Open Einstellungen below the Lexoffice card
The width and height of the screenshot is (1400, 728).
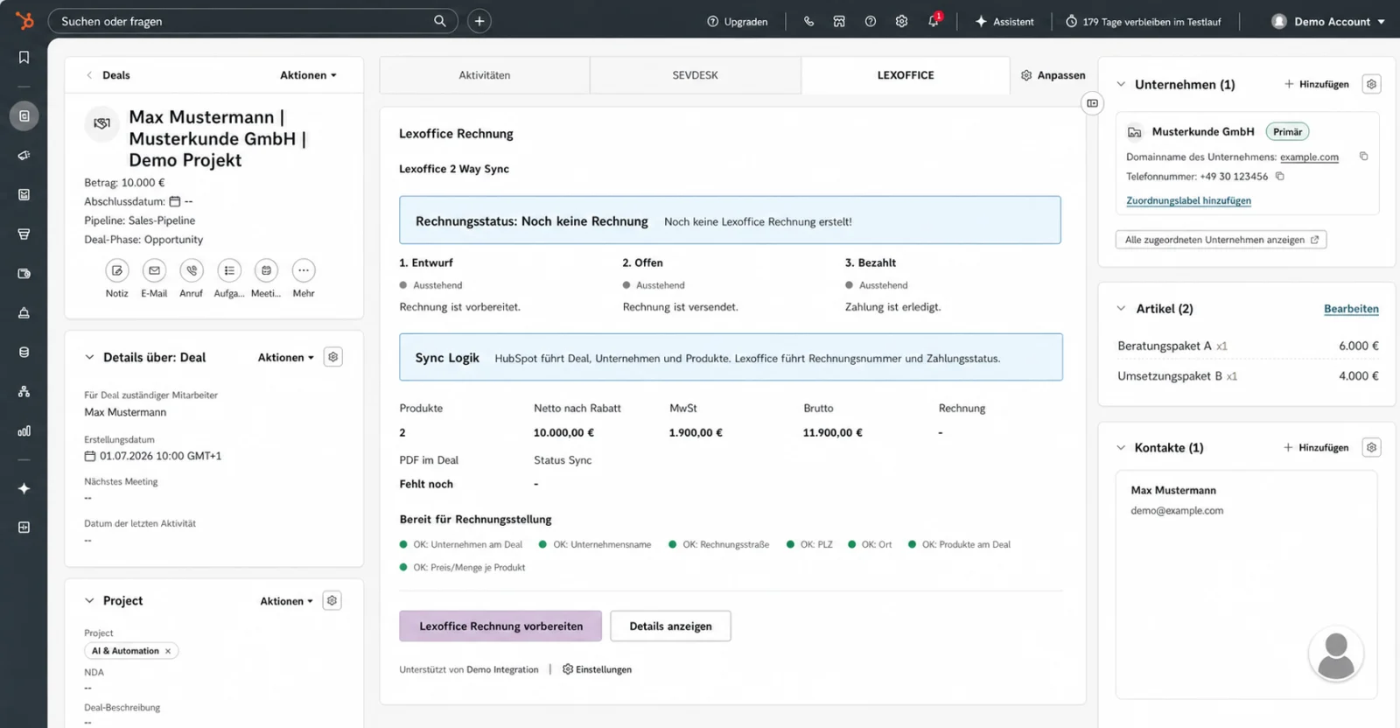597,669
